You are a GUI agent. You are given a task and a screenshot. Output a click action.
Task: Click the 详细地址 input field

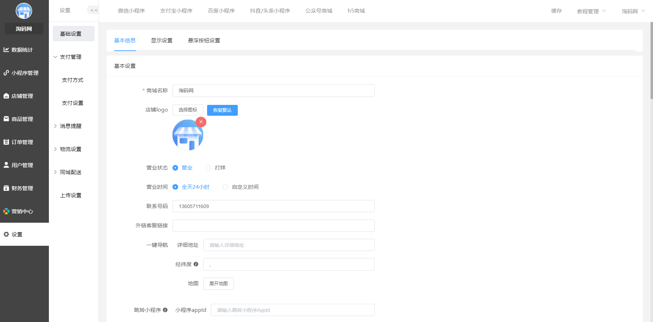click(x=289, y=245)
